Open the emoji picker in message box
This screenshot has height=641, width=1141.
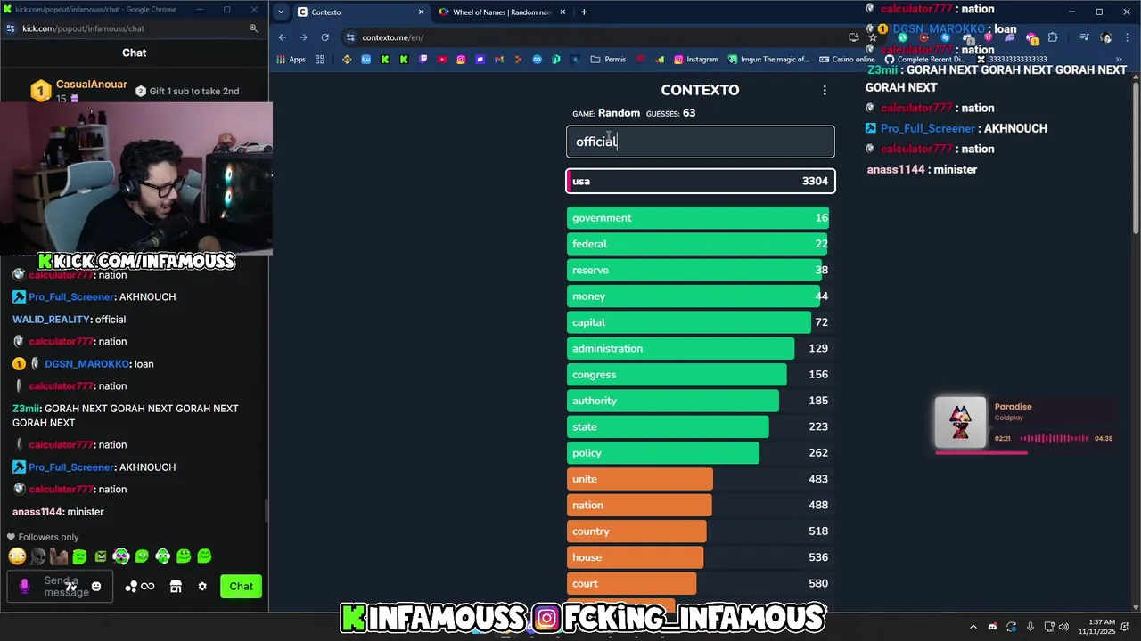click(x=96, y=586)
